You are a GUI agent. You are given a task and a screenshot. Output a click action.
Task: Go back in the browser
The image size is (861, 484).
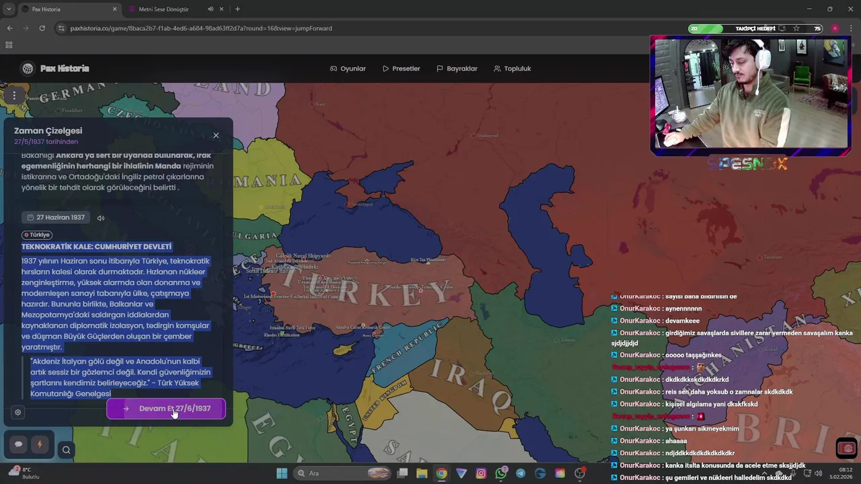9,28
